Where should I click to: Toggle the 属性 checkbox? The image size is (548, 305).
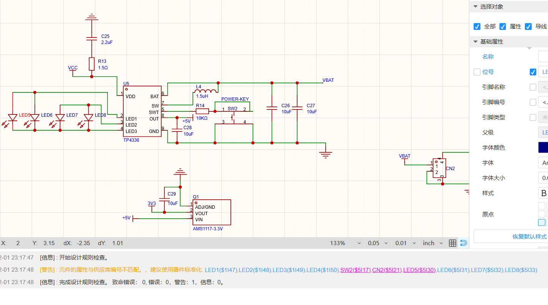pyautogui.click(x=503, y=27)
